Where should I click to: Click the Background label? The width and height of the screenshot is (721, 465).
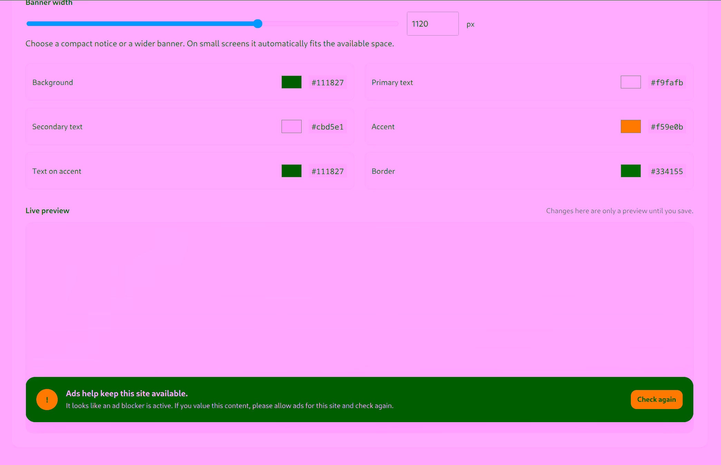pyautogui.click(x=53, y=83)
